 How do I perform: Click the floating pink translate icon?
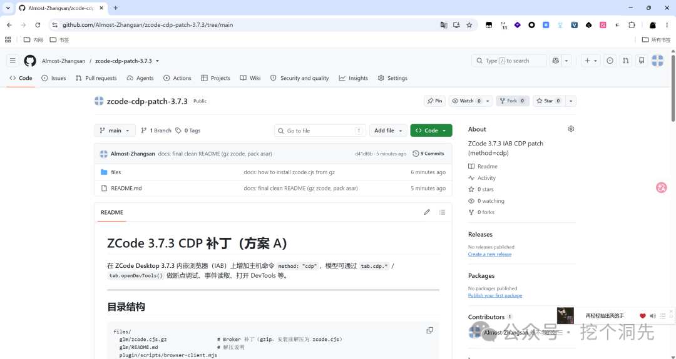coord(662,187)
